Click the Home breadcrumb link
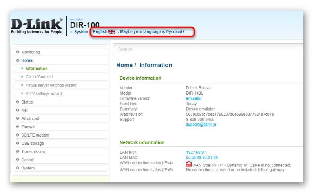Viewport: 314px width, 193px height. pyautogui.click(x=124, y=65)
